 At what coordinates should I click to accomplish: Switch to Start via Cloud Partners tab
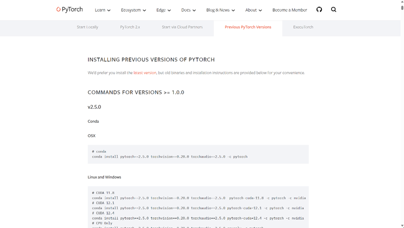click(x=182, y=27)
